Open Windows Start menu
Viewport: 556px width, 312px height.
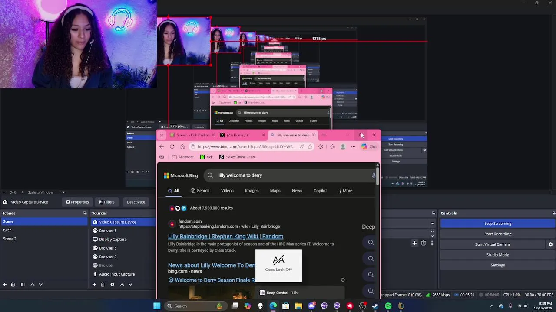pos(157,306)
